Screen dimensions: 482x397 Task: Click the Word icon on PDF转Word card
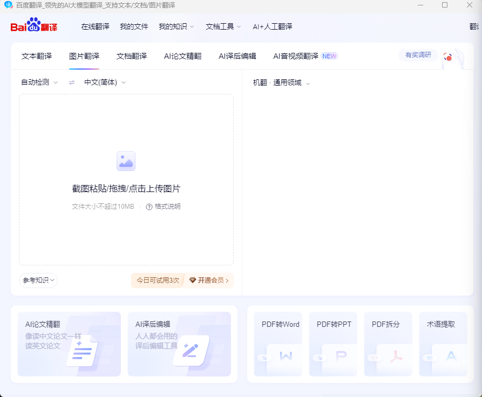(286, 356)
